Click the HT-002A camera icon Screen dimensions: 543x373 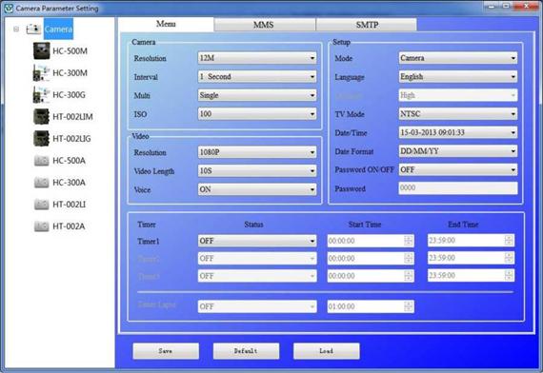42,226
